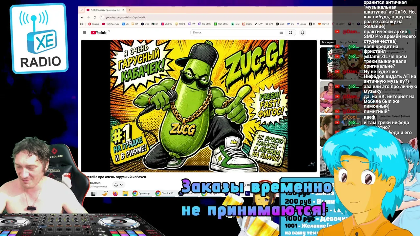Open the Grok bookmark
420x236 pixels.
(280, 24)
